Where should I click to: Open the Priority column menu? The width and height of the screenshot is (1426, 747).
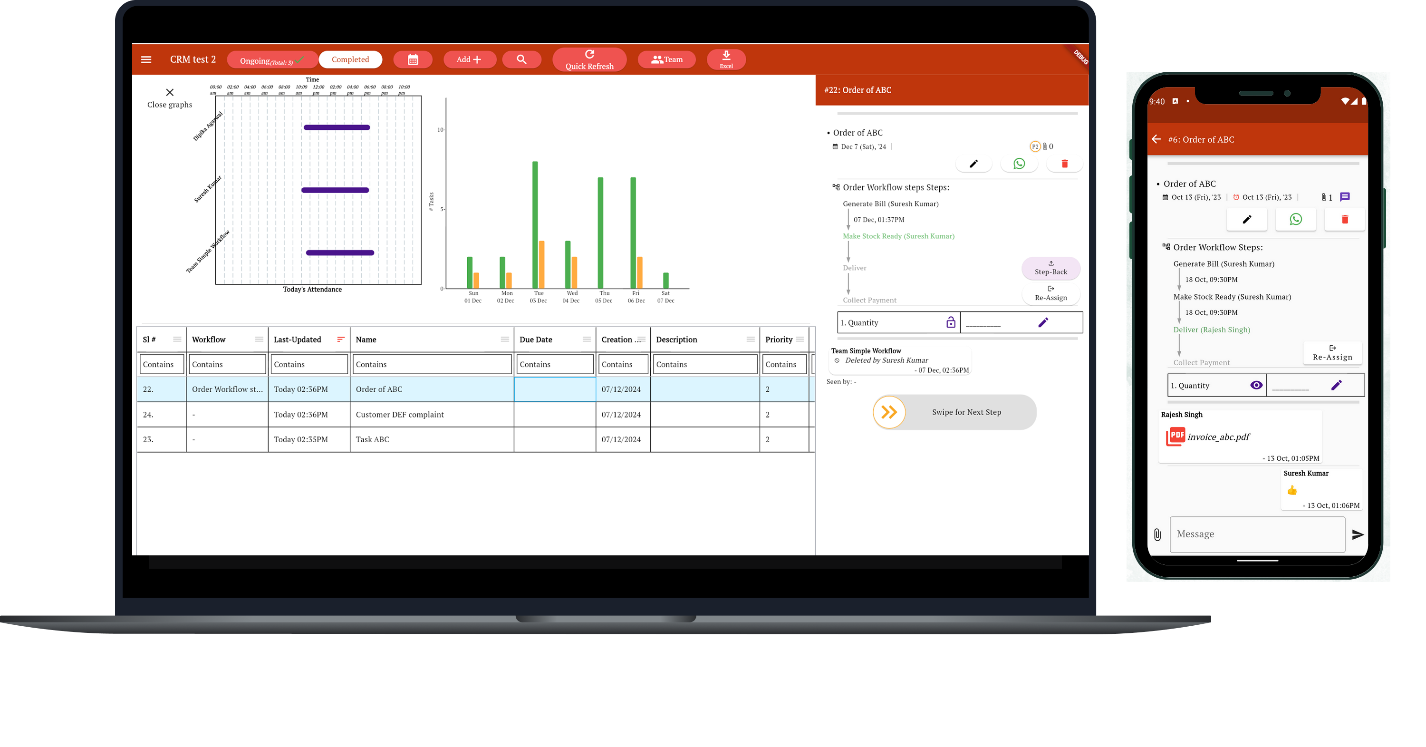coord(800,340)
